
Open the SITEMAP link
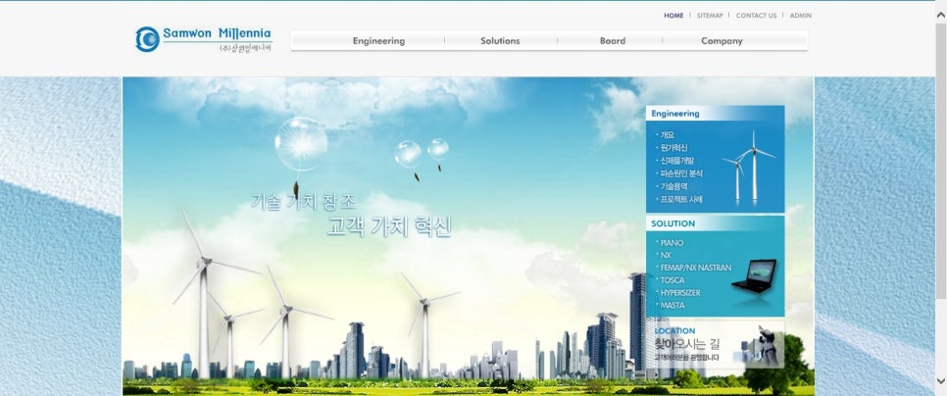[x=710, y=16]
